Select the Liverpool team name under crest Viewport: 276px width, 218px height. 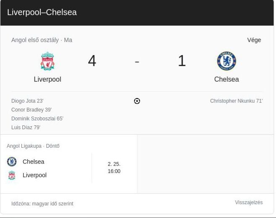47,80
